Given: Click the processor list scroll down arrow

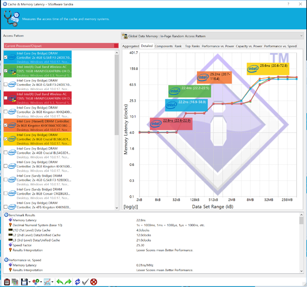Looking at the screenshot, I should click(117, 208).
